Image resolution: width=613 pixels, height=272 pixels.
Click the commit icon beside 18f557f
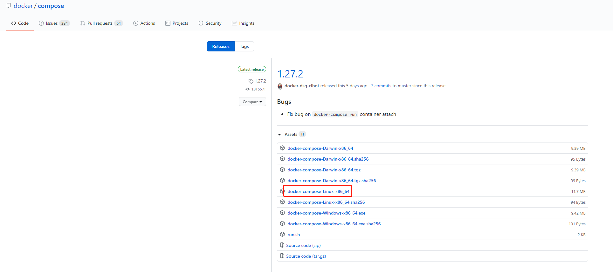click(x=248, y=89)
